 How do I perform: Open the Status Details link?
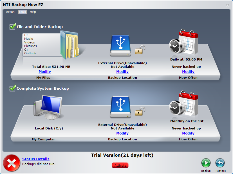[x=36, y=159]
